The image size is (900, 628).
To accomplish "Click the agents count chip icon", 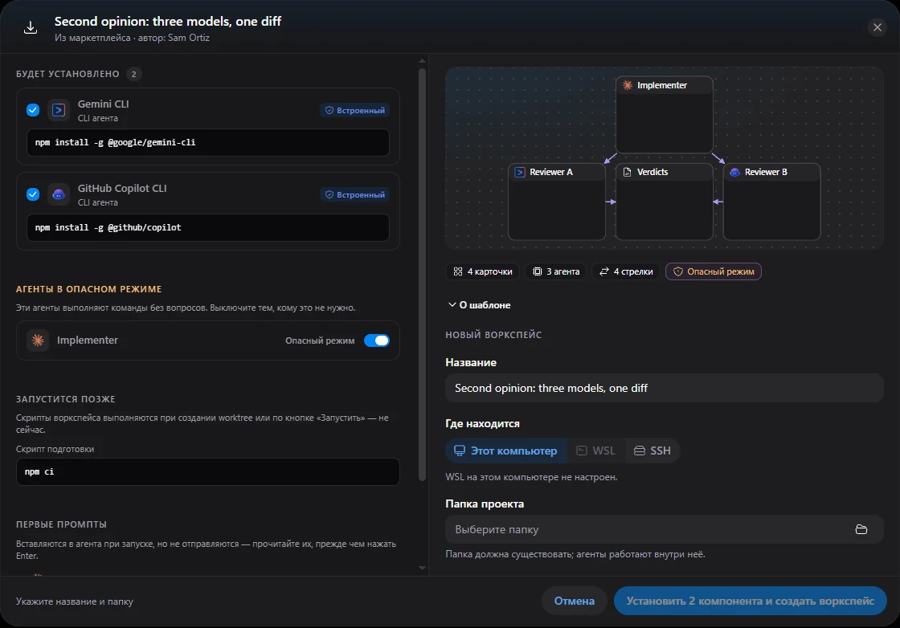I will (538, 271).
